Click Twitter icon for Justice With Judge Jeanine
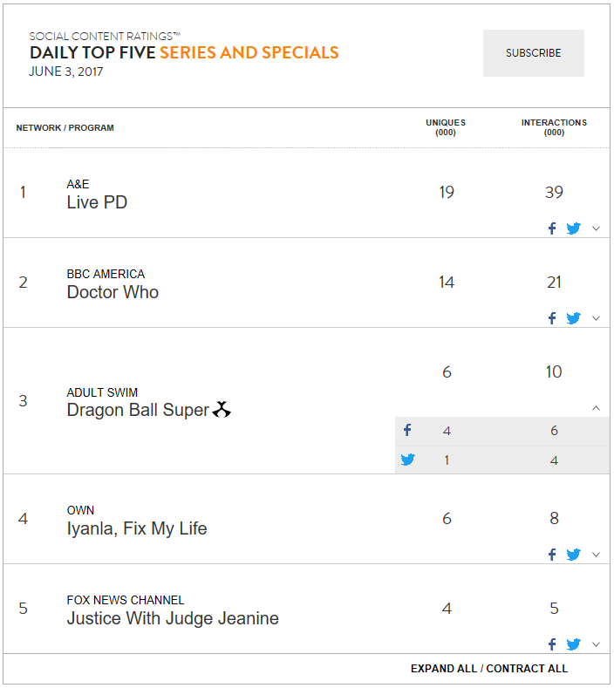 (573, 644)
